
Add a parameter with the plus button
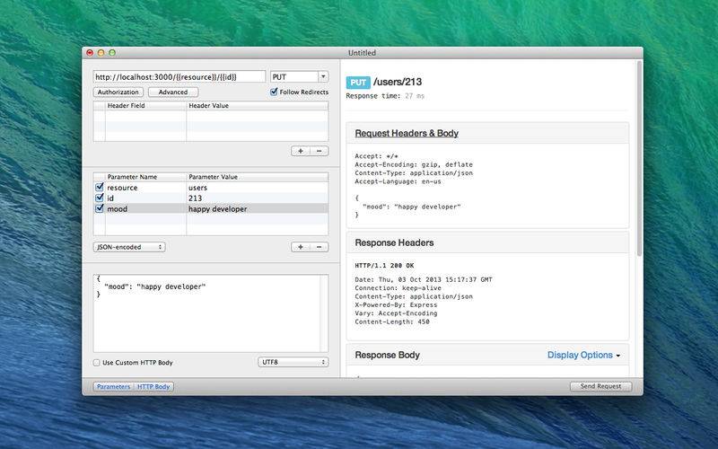(301, 247)
